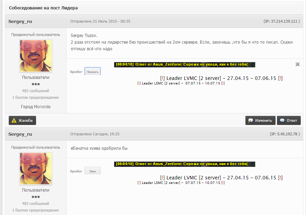306x215 pixels.
Task: Click second signature's Leader LSMC line
Action: pyautogui.click(x=181, y=183)
